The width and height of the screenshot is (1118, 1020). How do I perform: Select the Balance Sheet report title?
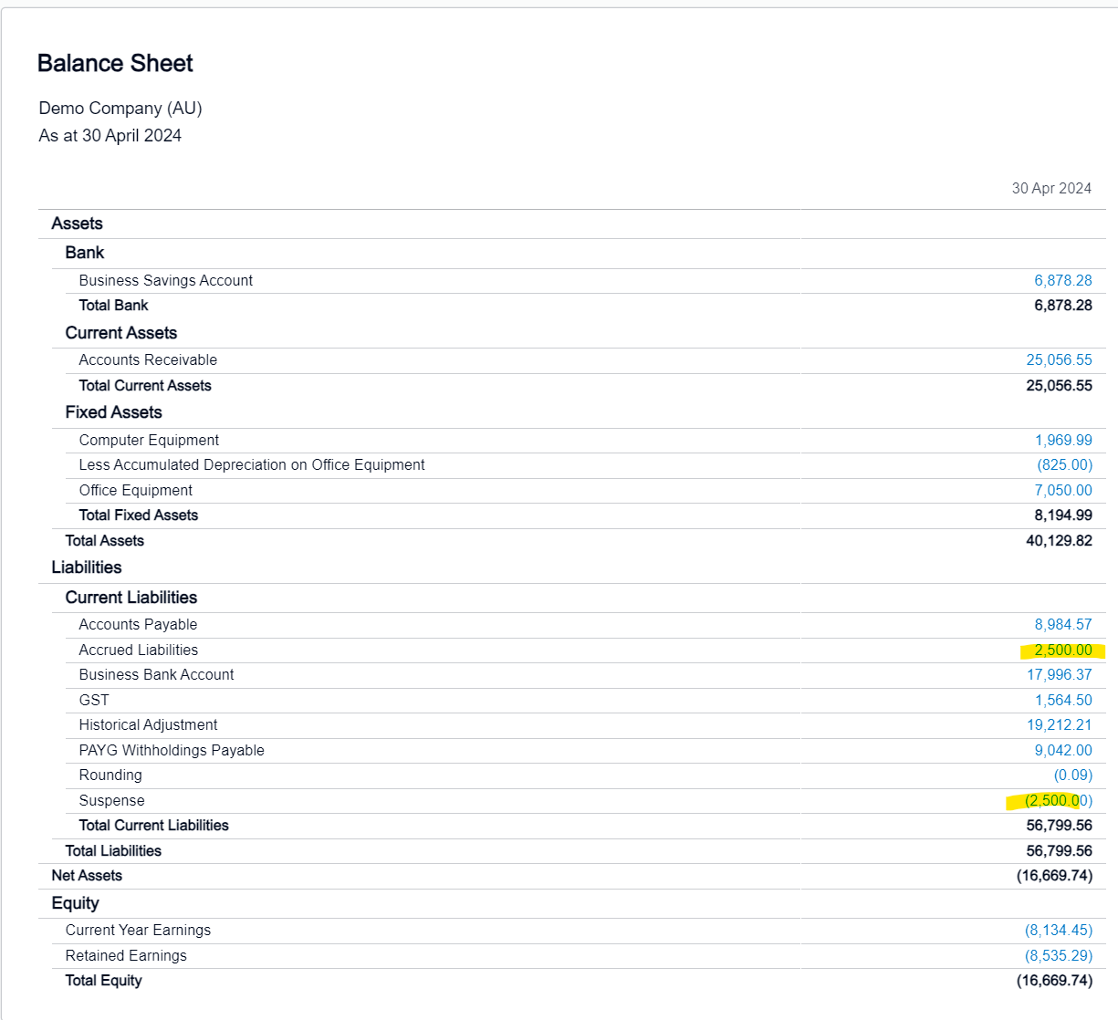point(115,64)
